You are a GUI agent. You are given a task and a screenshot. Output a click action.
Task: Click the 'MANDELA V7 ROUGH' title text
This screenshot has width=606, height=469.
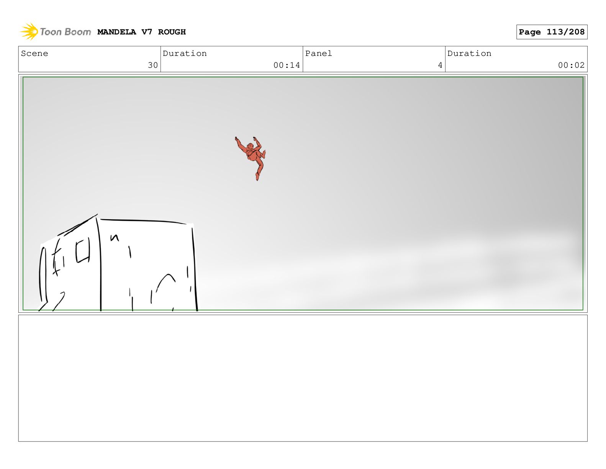(x=141, y=32)
